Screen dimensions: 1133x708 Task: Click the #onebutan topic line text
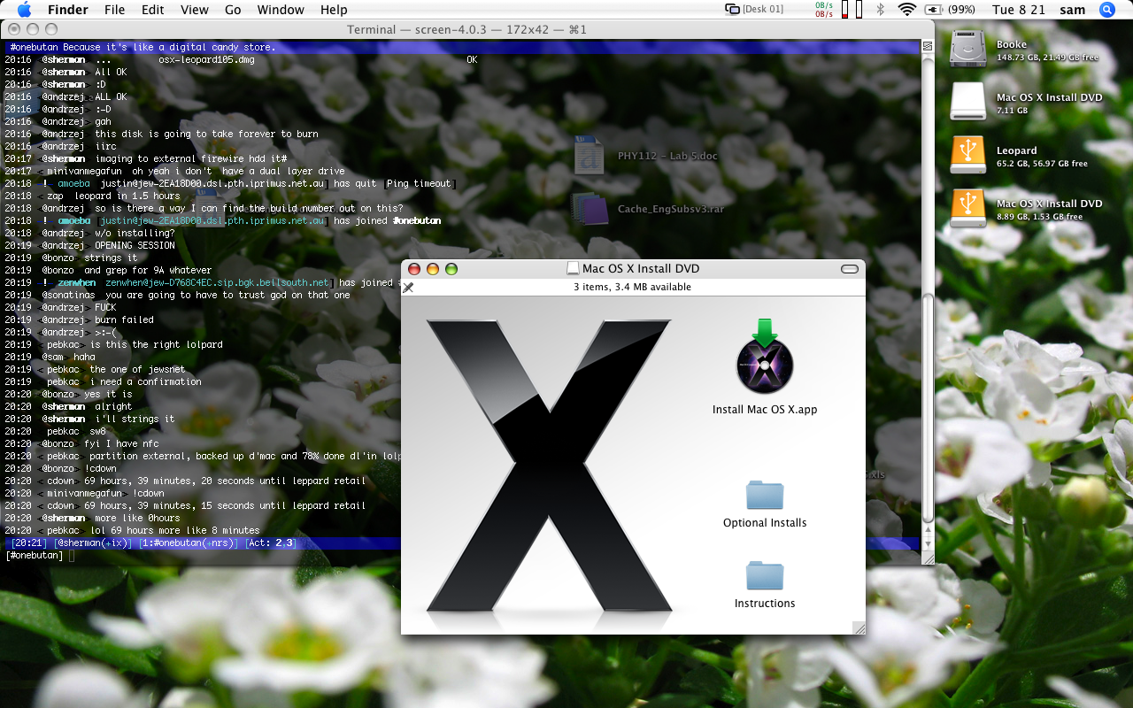tap(143, 47)
